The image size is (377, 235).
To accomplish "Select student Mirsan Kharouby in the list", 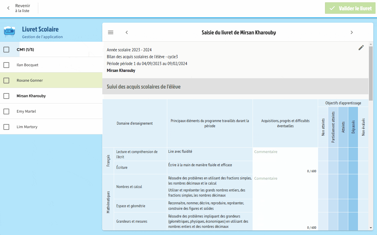I will tap(31, 96).
